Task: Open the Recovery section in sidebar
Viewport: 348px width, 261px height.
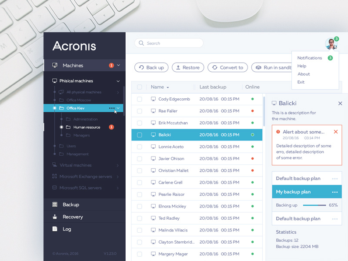Action: coord(84,217)
